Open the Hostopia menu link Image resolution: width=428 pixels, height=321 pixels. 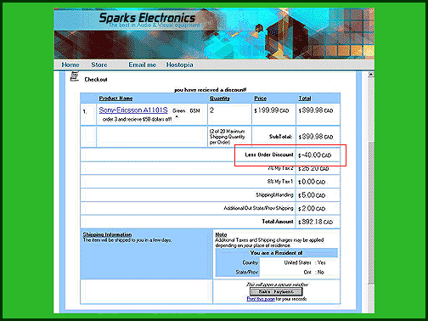pos(179,65)
